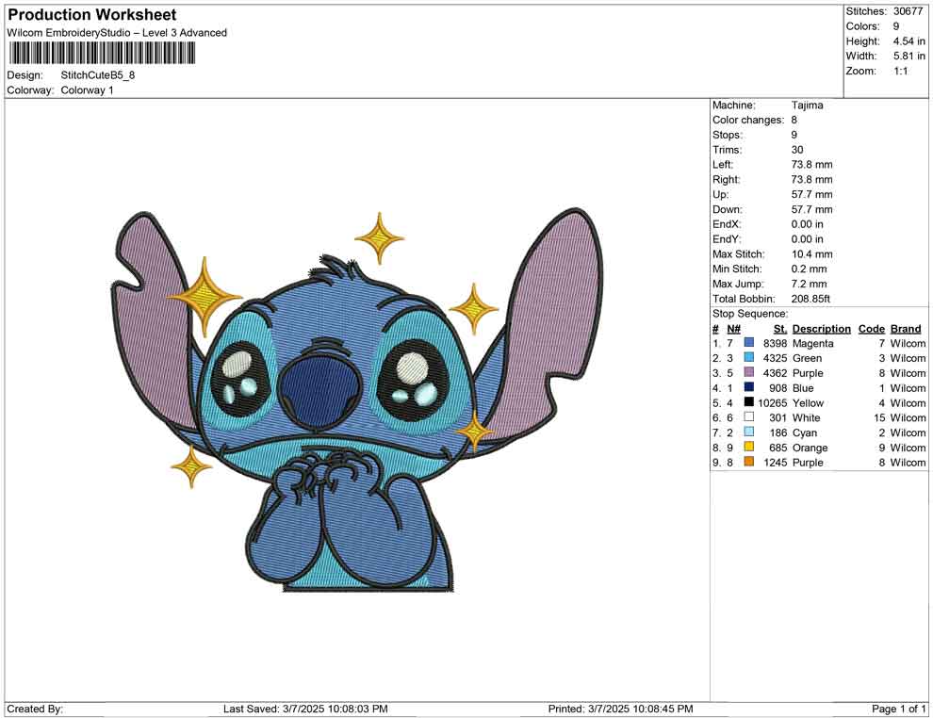Click the St. column header
Image resolution: width=933 pixels, height=718 pixels.
(x=780, y=329)
